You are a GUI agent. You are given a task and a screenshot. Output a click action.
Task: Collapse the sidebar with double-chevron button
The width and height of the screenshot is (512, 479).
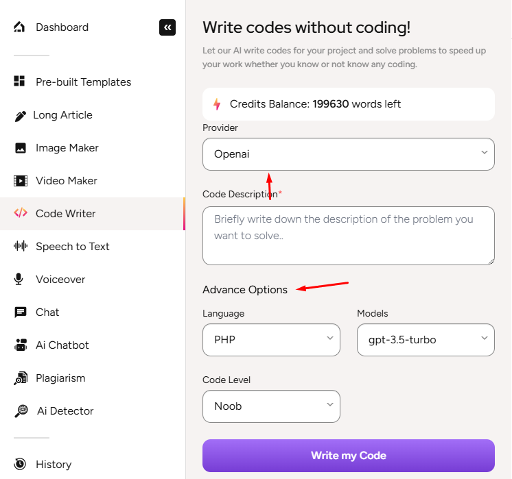[x=167, y=27]
